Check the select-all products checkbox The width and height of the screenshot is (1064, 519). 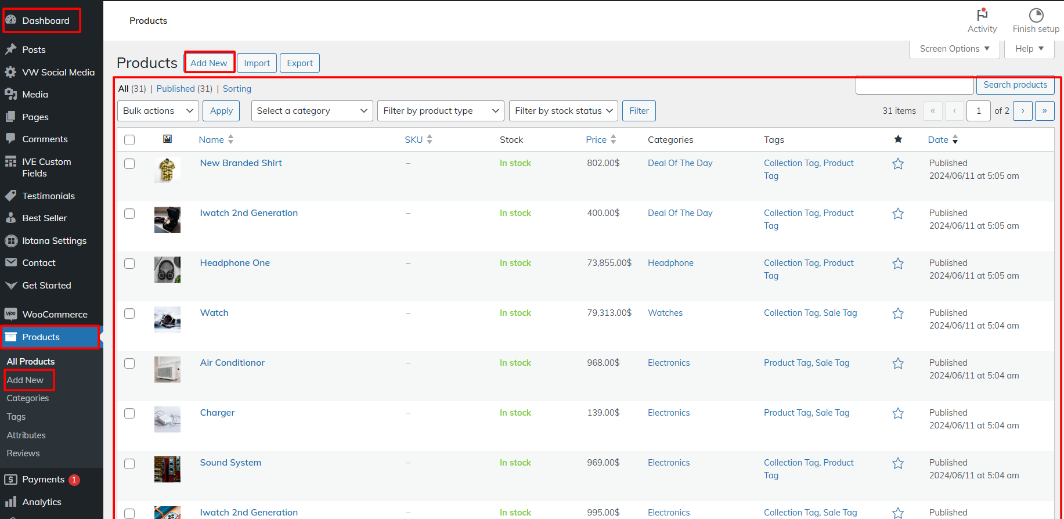point(129,140)
